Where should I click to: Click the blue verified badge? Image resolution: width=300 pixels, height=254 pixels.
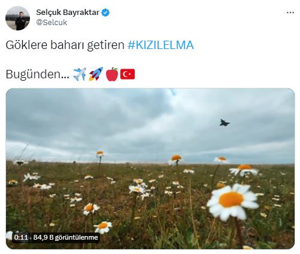pos(105,13)
